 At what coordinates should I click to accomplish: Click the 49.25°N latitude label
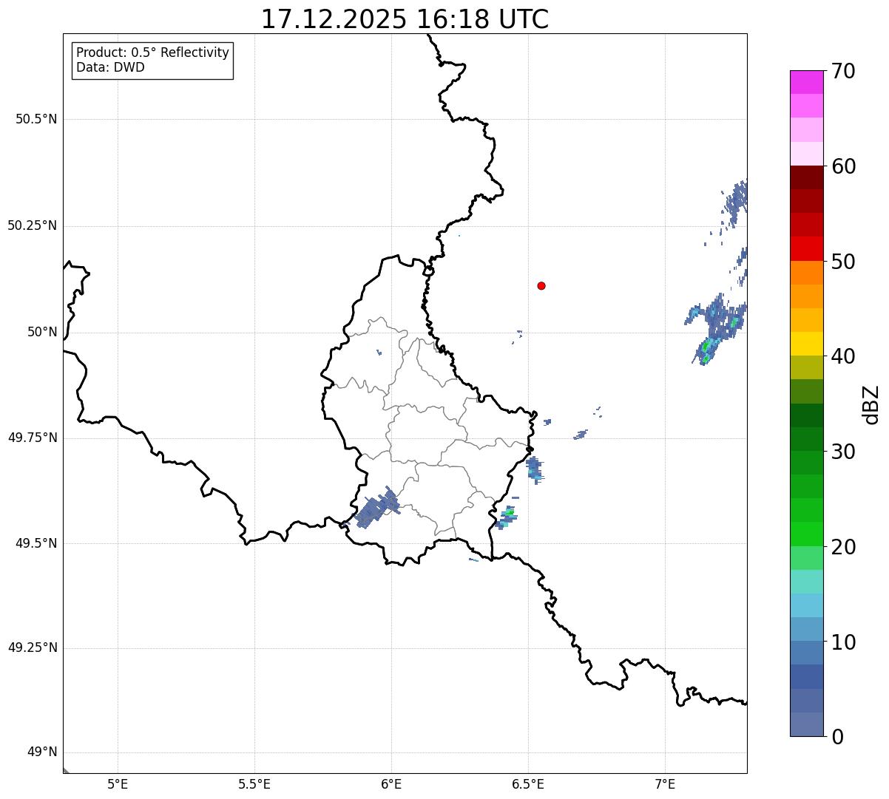(x=33, y=648)
